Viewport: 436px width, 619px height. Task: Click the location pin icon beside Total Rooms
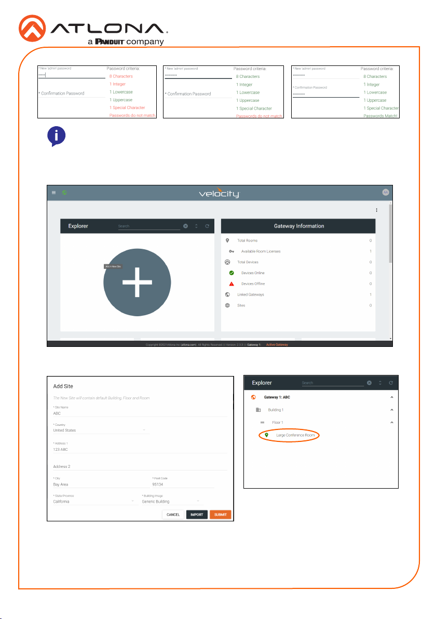coord(227,240)
